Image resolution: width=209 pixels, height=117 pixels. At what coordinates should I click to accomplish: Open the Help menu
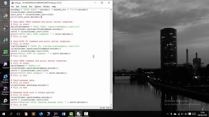(x=54, y=6)
